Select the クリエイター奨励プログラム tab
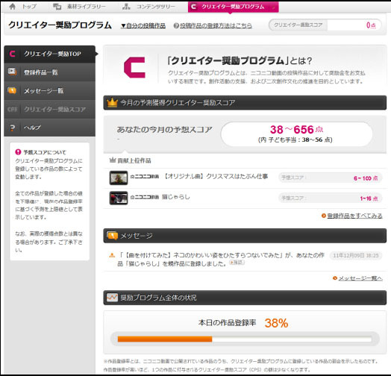Viewport: 391px width, 376px height. click(233, 7)
